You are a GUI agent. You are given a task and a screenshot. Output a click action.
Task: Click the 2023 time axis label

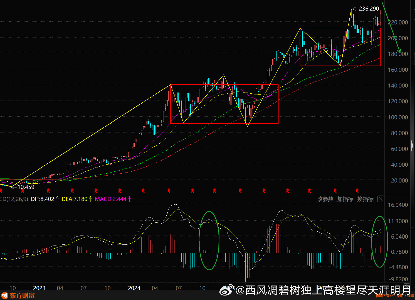(x=39, y=288)
